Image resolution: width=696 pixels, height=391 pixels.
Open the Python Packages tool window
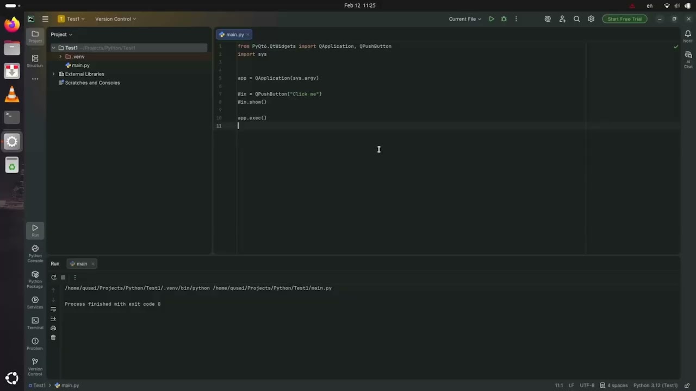pyautogui.click(x=35, y=279)
